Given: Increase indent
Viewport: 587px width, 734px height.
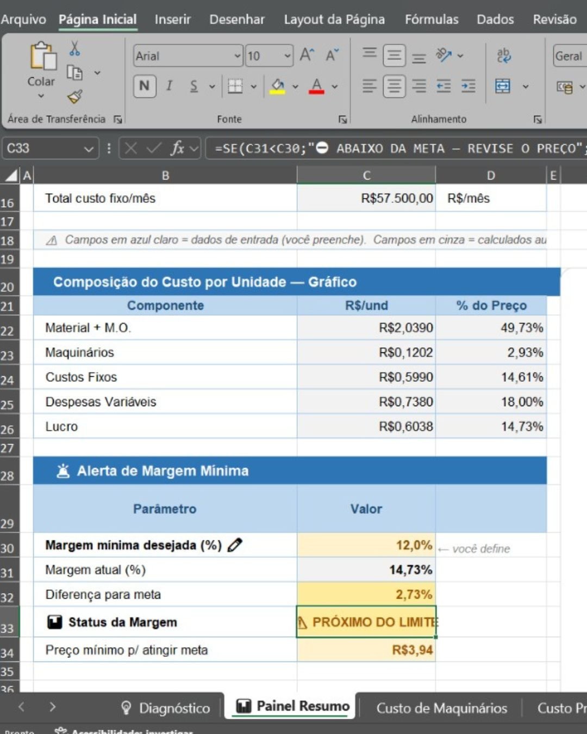Looking at the screenshot, I should 469,86.
